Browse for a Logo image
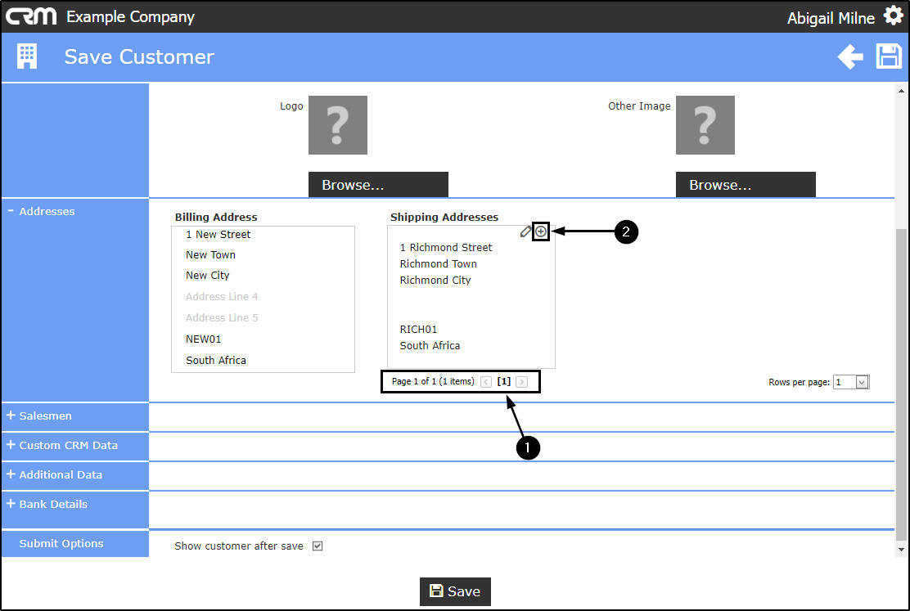Viewport: 910px width, 611px height. point(378,185)
